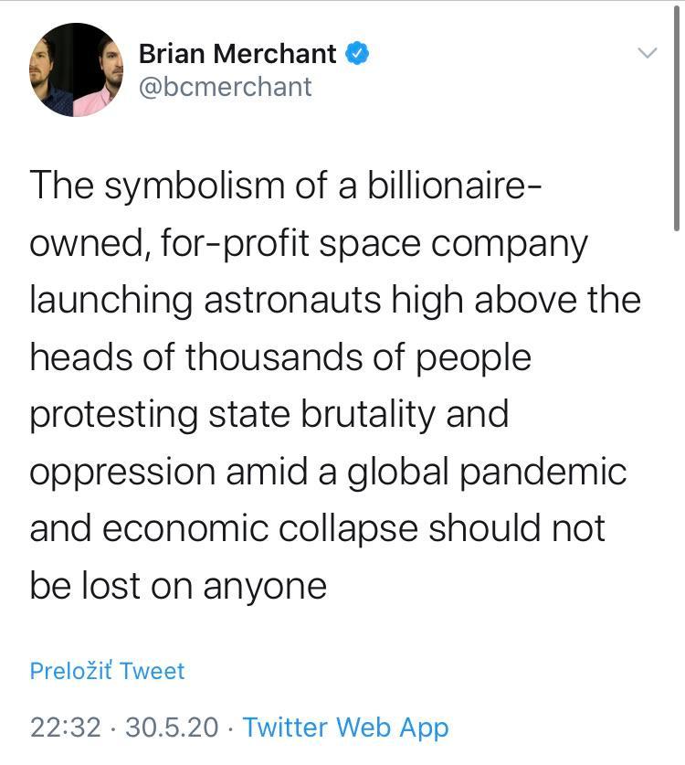Click the line "protesting state brutality and"

click(x=269, y=414)
